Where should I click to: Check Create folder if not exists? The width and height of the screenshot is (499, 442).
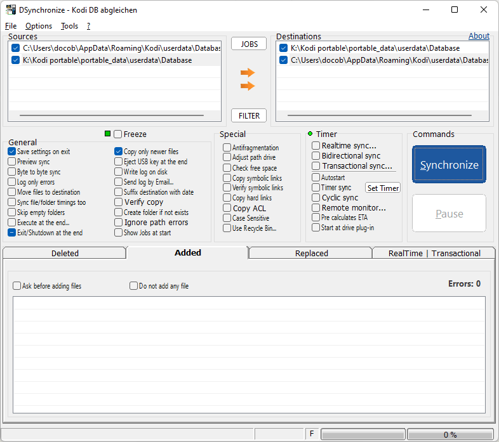[118, 212]
